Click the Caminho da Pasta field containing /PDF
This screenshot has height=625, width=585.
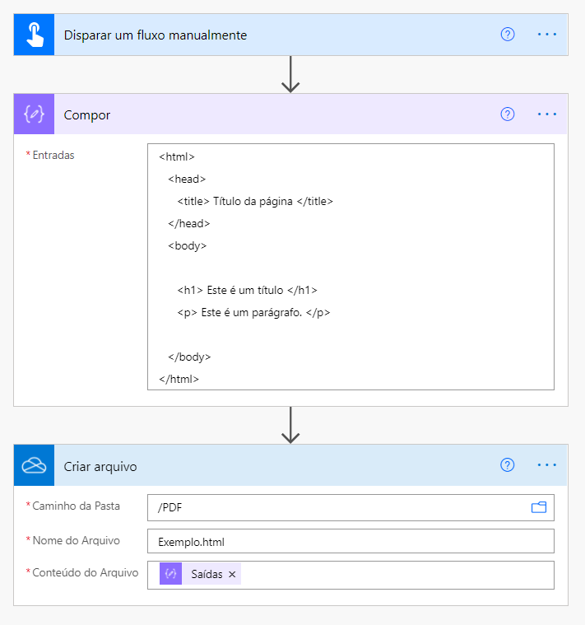point(337,507)
